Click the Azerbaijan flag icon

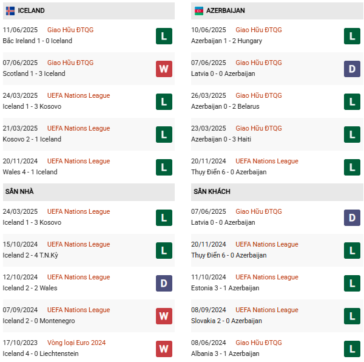click(x=199, y=10)
